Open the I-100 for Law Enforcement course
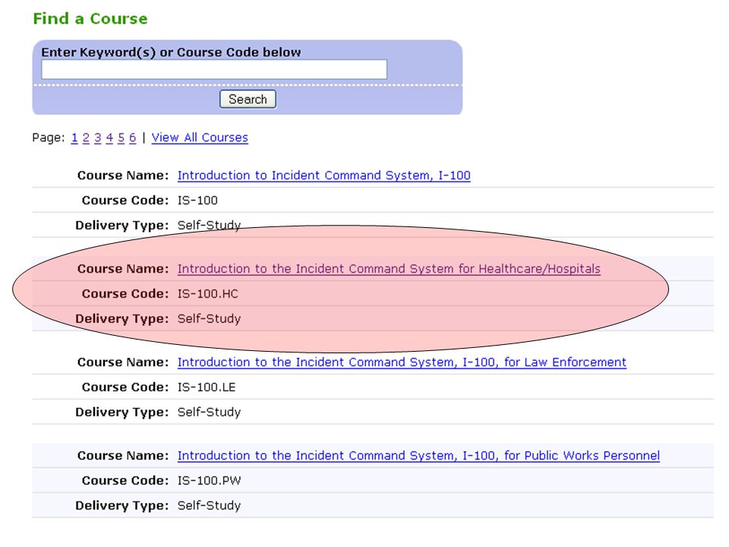 click(402, 362)
